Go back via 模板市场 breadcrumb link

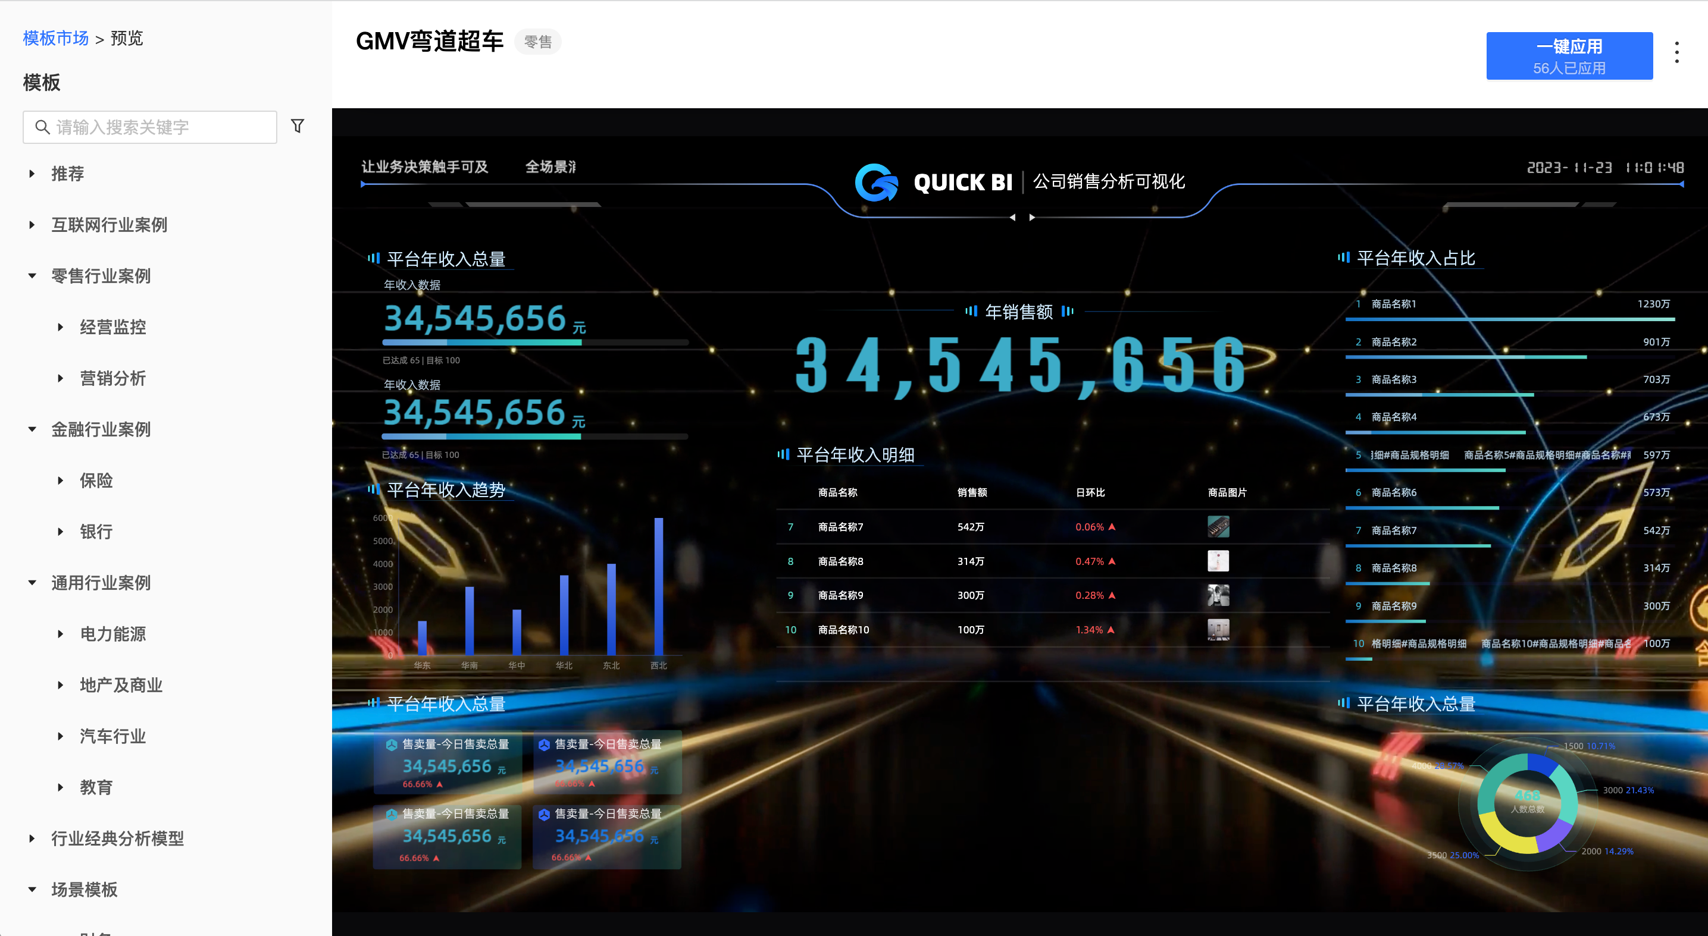pyautogui.click(x=56, y=39)
